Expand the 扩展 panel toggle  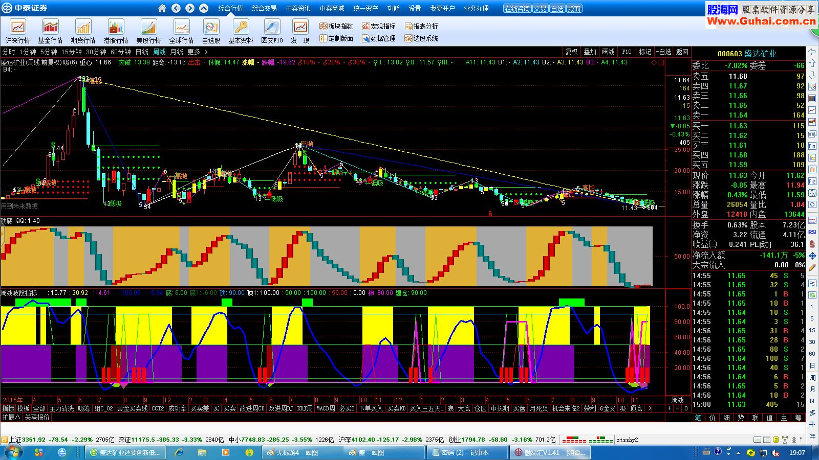11,417
